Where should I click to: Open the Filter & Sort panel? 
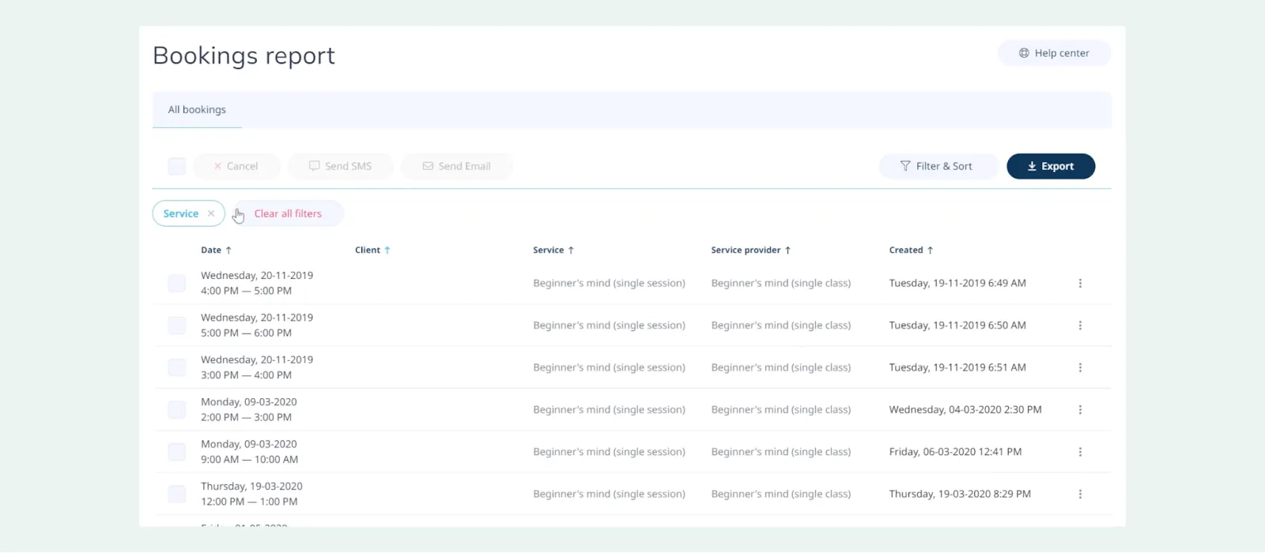coord(937,166)
